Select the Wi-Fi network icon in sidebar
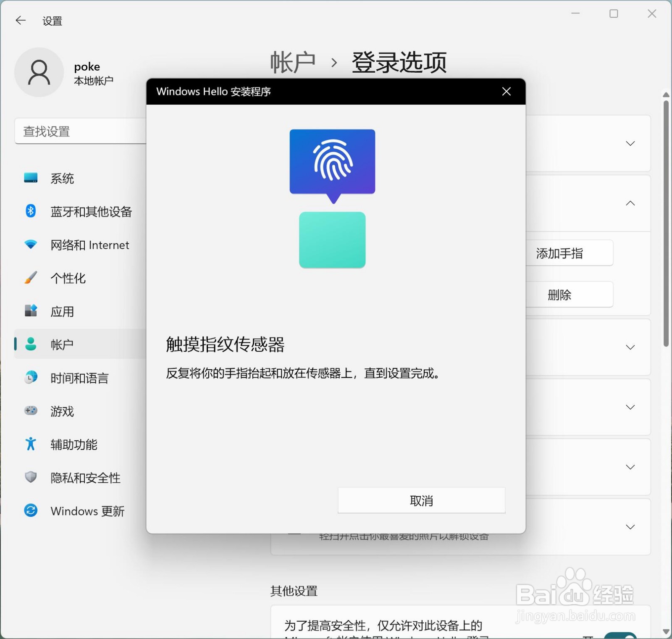 31,245
